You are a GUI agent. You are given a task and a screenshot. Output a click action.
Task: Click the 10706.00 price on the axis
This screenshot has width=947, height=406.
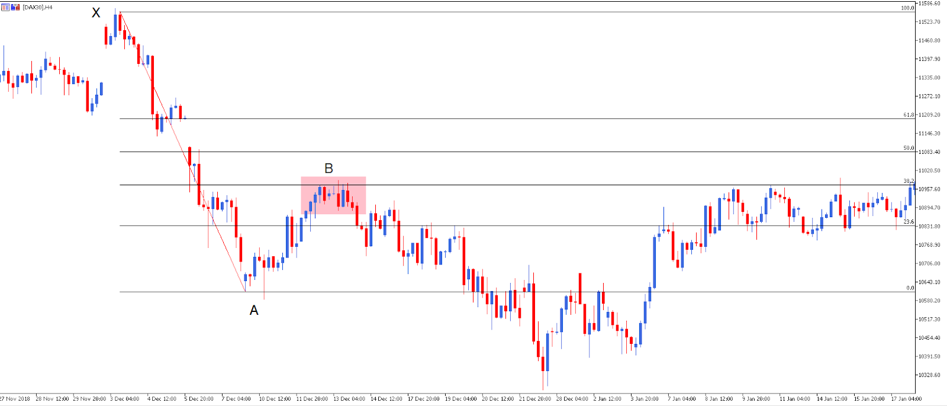point(929,263)
